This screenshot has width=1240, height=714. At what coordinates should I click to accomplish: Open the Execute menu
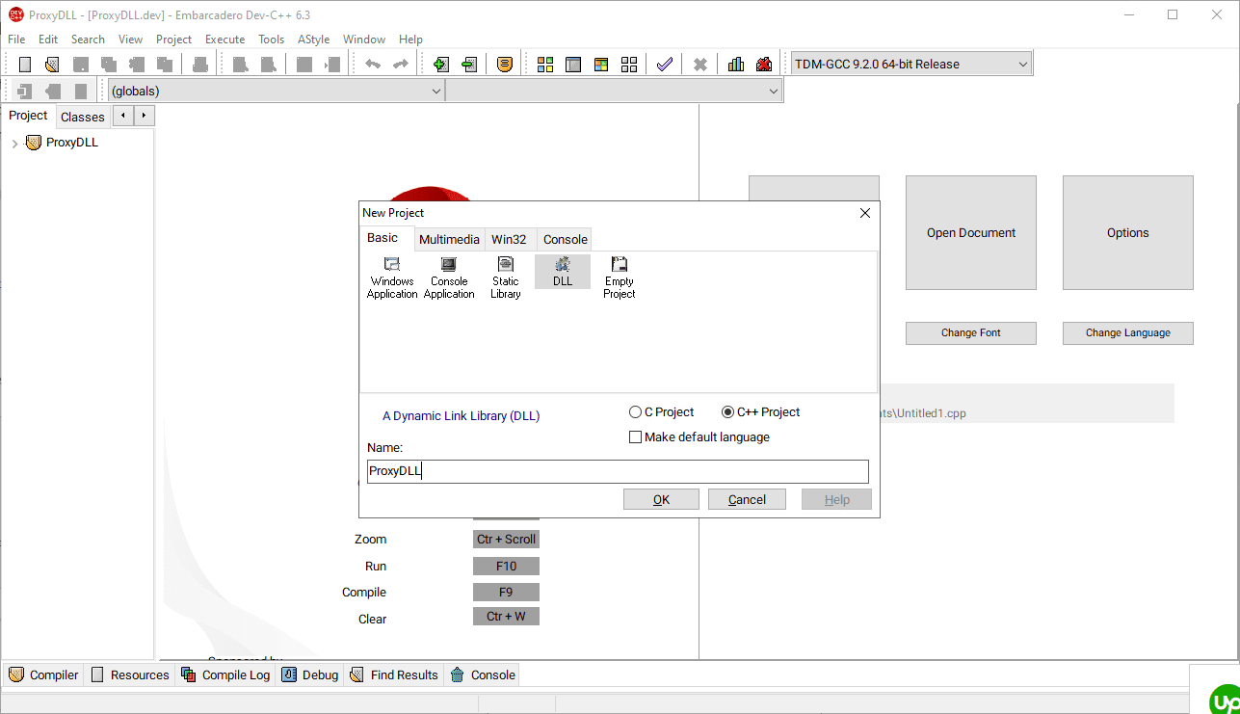pyautogui.click(x=224, y=40)
